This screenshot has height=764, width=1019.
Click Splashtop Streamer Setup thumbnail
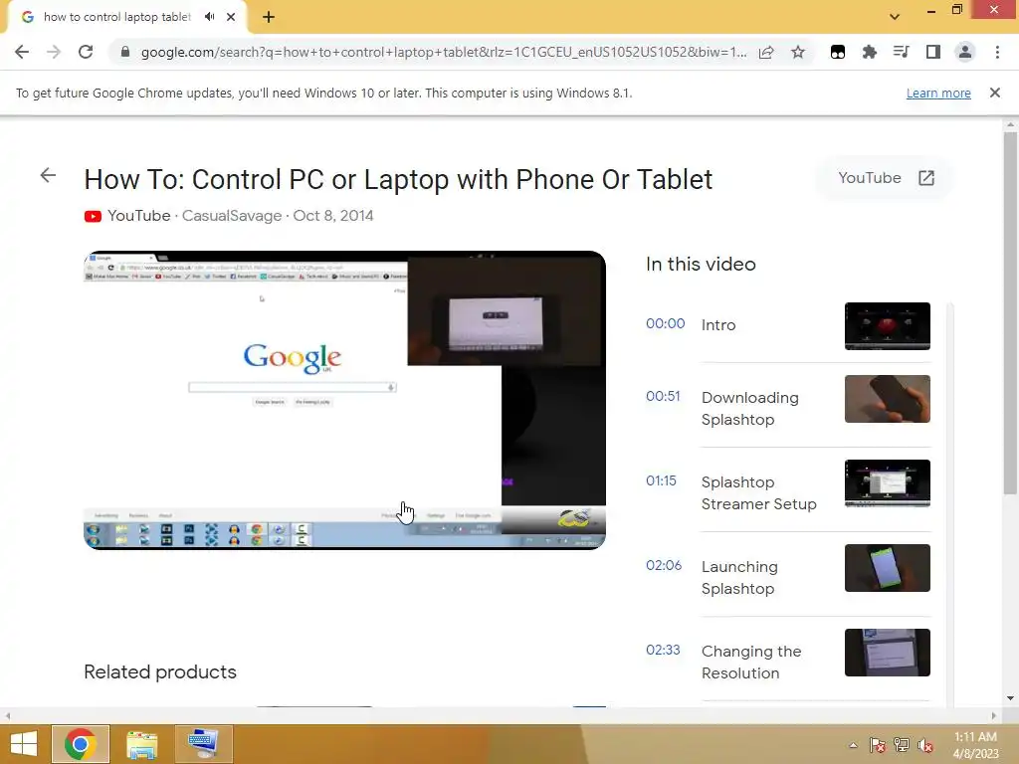click(887, 483)
